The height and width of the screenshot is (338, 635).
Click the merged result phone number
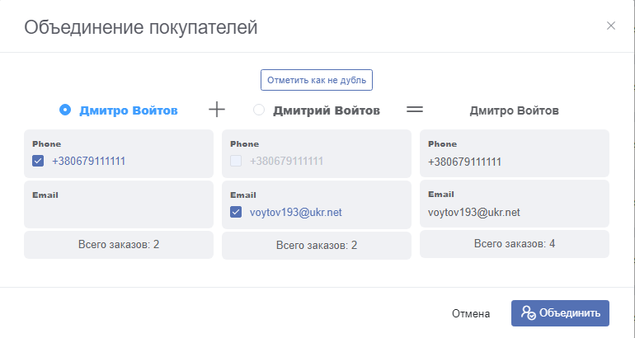pos(464,162)
